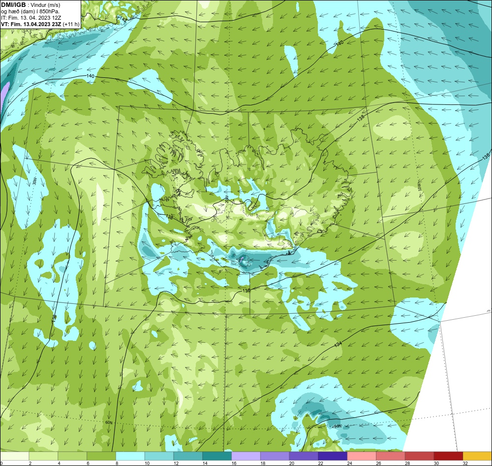Click the 'DMI/IGB' title text
Viewport: 492px width, 466px height.
coord(13,5)
